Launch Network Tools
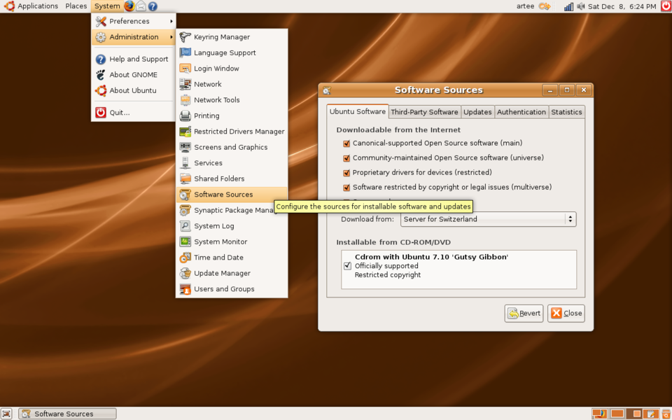Screen dimensions: 672x420 232,100
